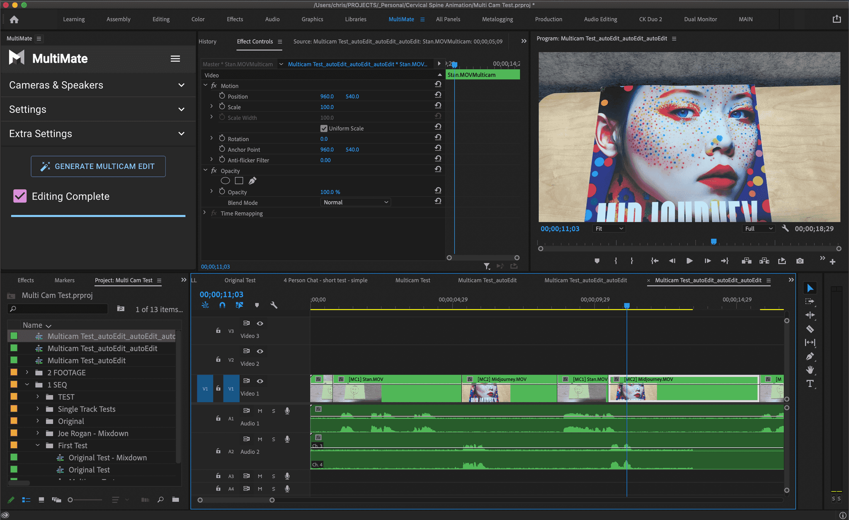The width and height of the screenshot is (849, 520).
Task: Select the Ripple Edit tool
Action: tap(810, 315)
